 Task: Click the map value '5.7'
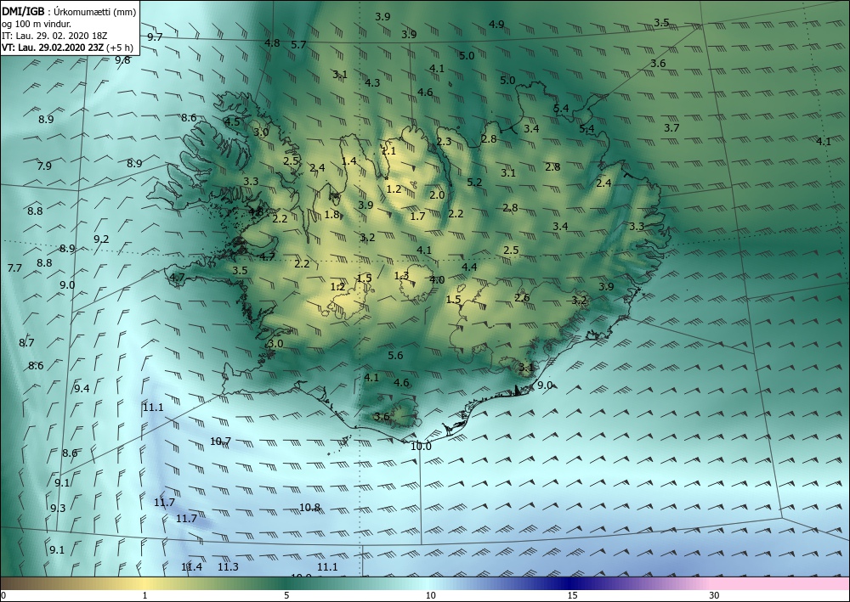[x=298, y=45]
